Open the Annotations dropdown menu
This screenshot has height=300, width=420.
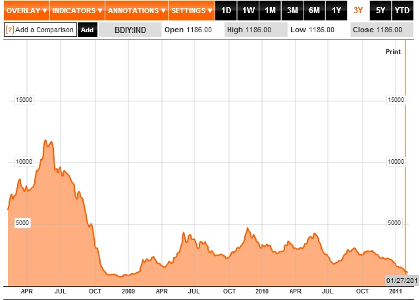[134, 11]
